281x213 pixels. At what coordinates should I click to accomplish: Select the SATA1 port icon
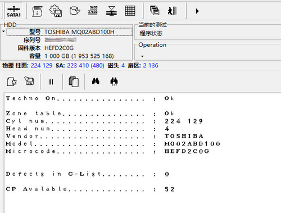coord(13,11)
